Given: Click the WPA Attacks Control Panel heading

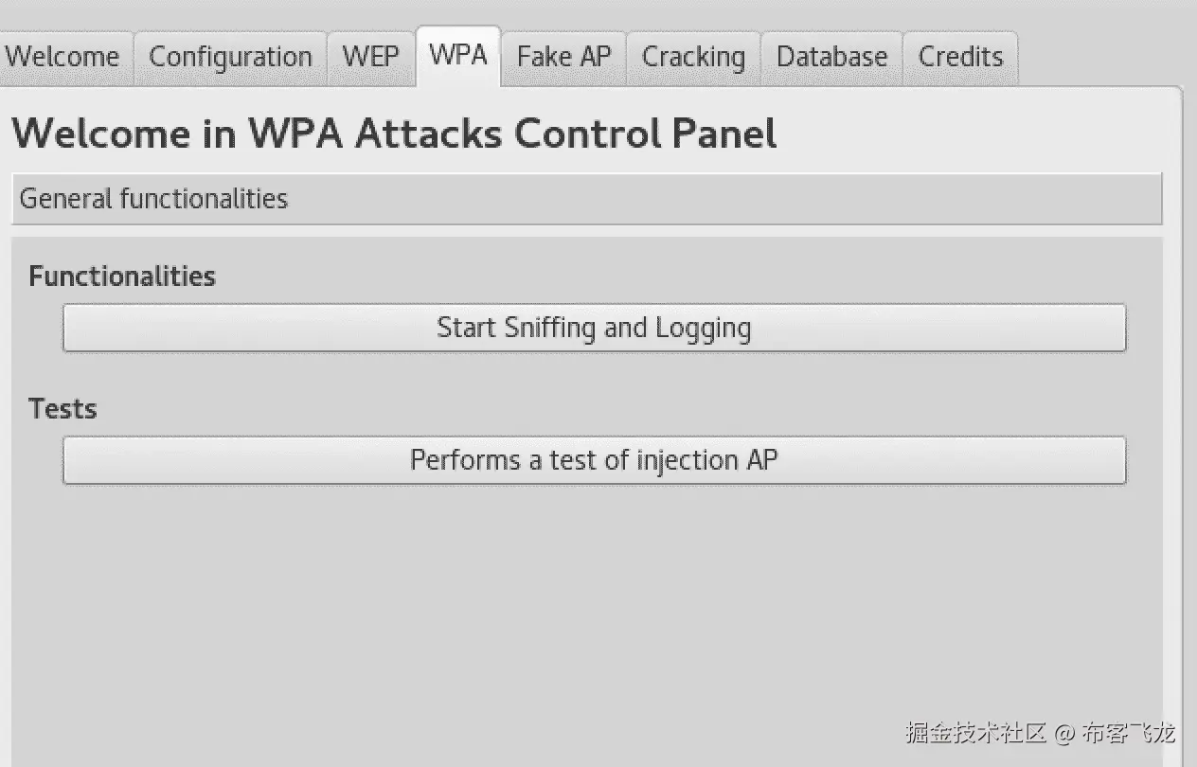Looking at the screenshot, I should click(394, 134).
